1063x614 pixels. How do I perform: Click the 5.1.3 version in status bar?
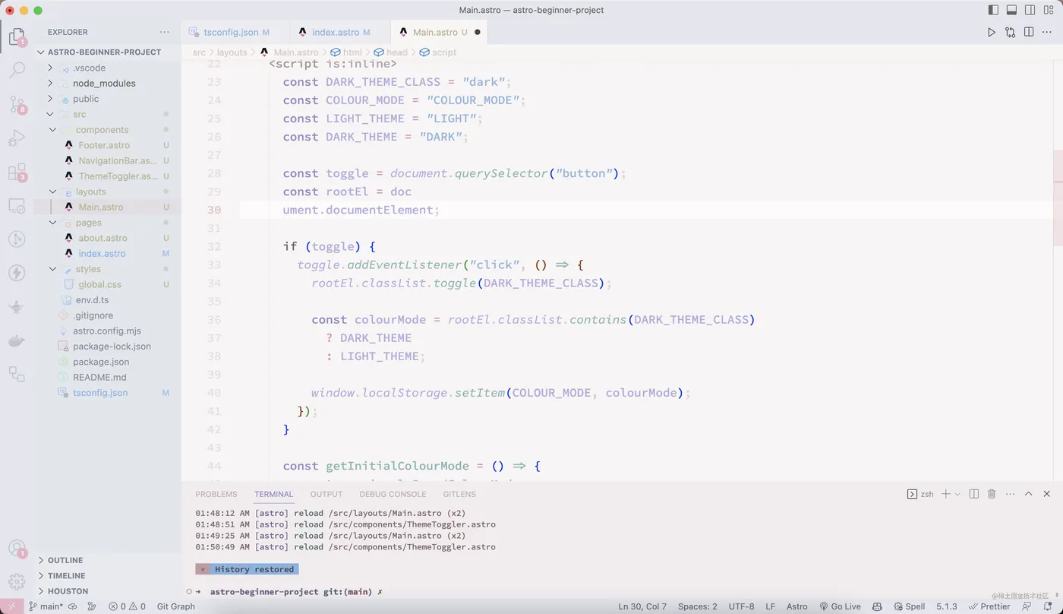[947, 606]
